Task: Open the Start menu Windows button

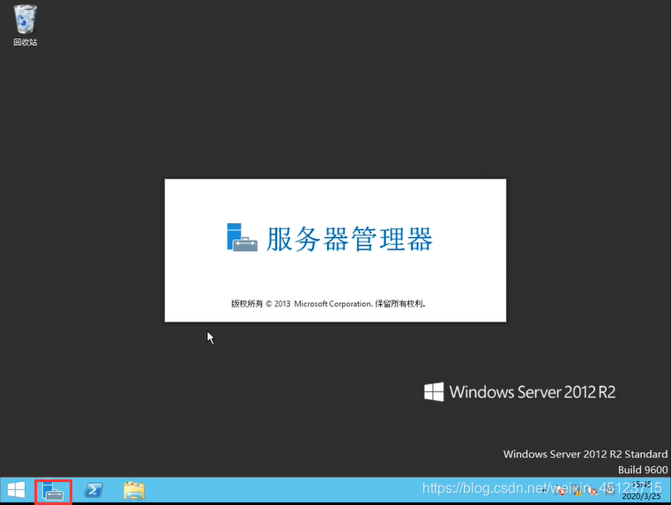Action: click(16, 490)
